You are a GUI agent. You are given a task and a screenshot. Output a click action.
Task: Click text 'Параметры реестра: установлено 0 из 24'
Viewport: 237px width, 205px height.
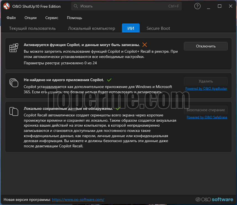[60, 63]
